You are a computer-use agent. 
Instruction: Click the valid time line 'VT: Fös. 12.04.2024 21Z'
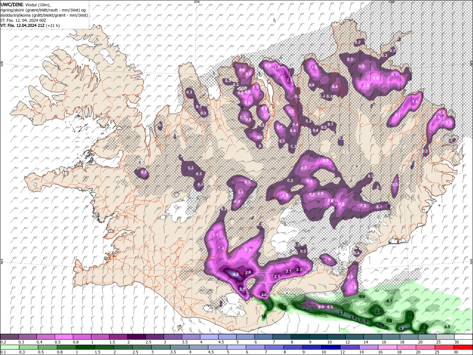(x=22, y=26)
